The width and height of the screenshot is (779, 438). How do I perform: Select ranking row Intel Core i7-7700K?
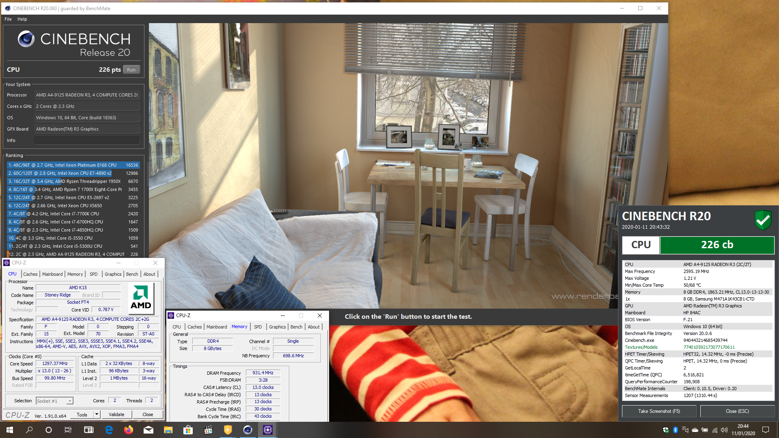[73, 214]
